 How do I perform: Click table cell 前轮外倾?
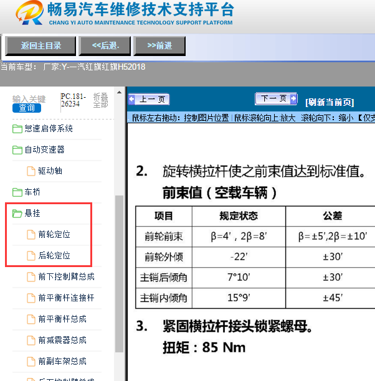click(x=164, y=257)
